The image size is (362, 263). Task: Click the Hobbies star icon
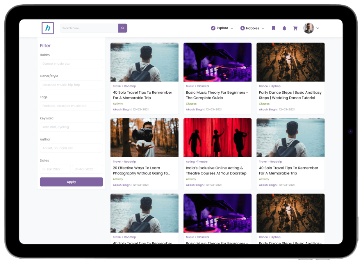(243, 28)
